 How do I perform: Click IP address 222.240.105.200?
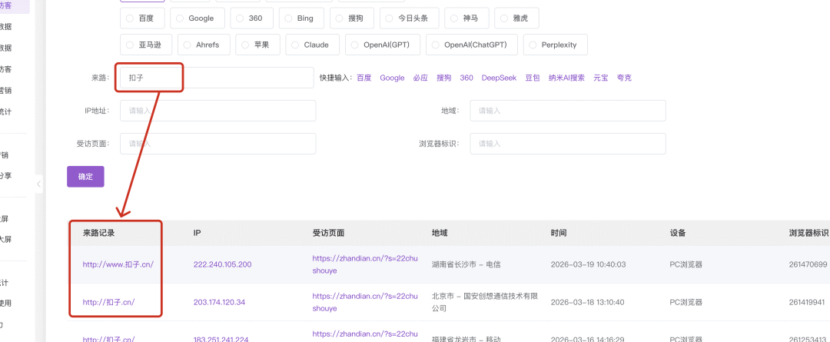click(x=222, y=264)
